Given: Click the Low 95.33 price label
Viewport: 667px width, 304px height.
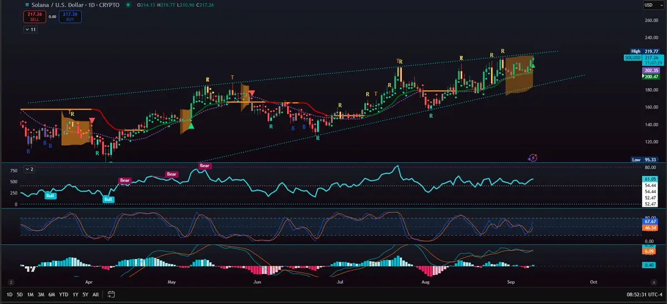Looking at the screenshot, I should click(x=644, y=160).
